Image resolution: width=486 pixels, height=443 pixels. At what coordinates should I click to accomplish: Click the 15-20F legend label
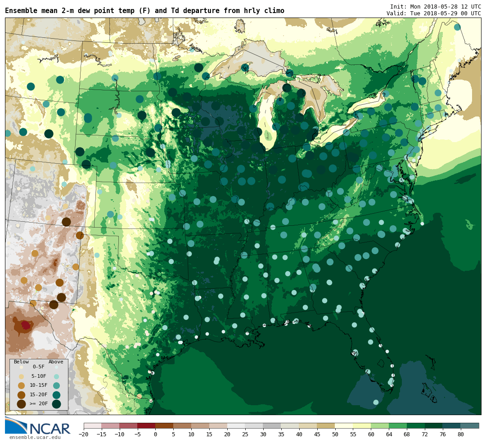point(39,395)
